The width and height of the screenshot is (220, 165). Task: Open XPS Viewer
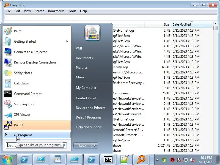37,115
